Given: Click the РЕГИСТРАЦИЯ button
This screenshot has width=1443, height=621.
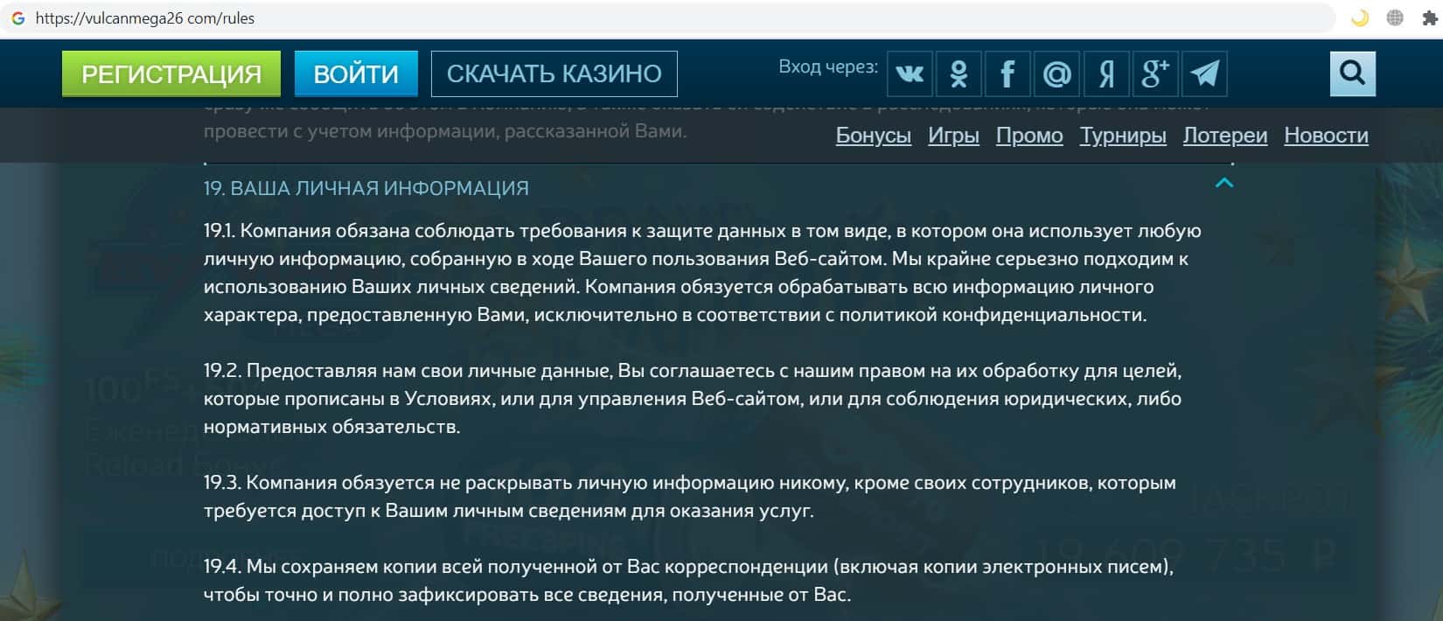Looking at the screenshot, I should point(171,73).
